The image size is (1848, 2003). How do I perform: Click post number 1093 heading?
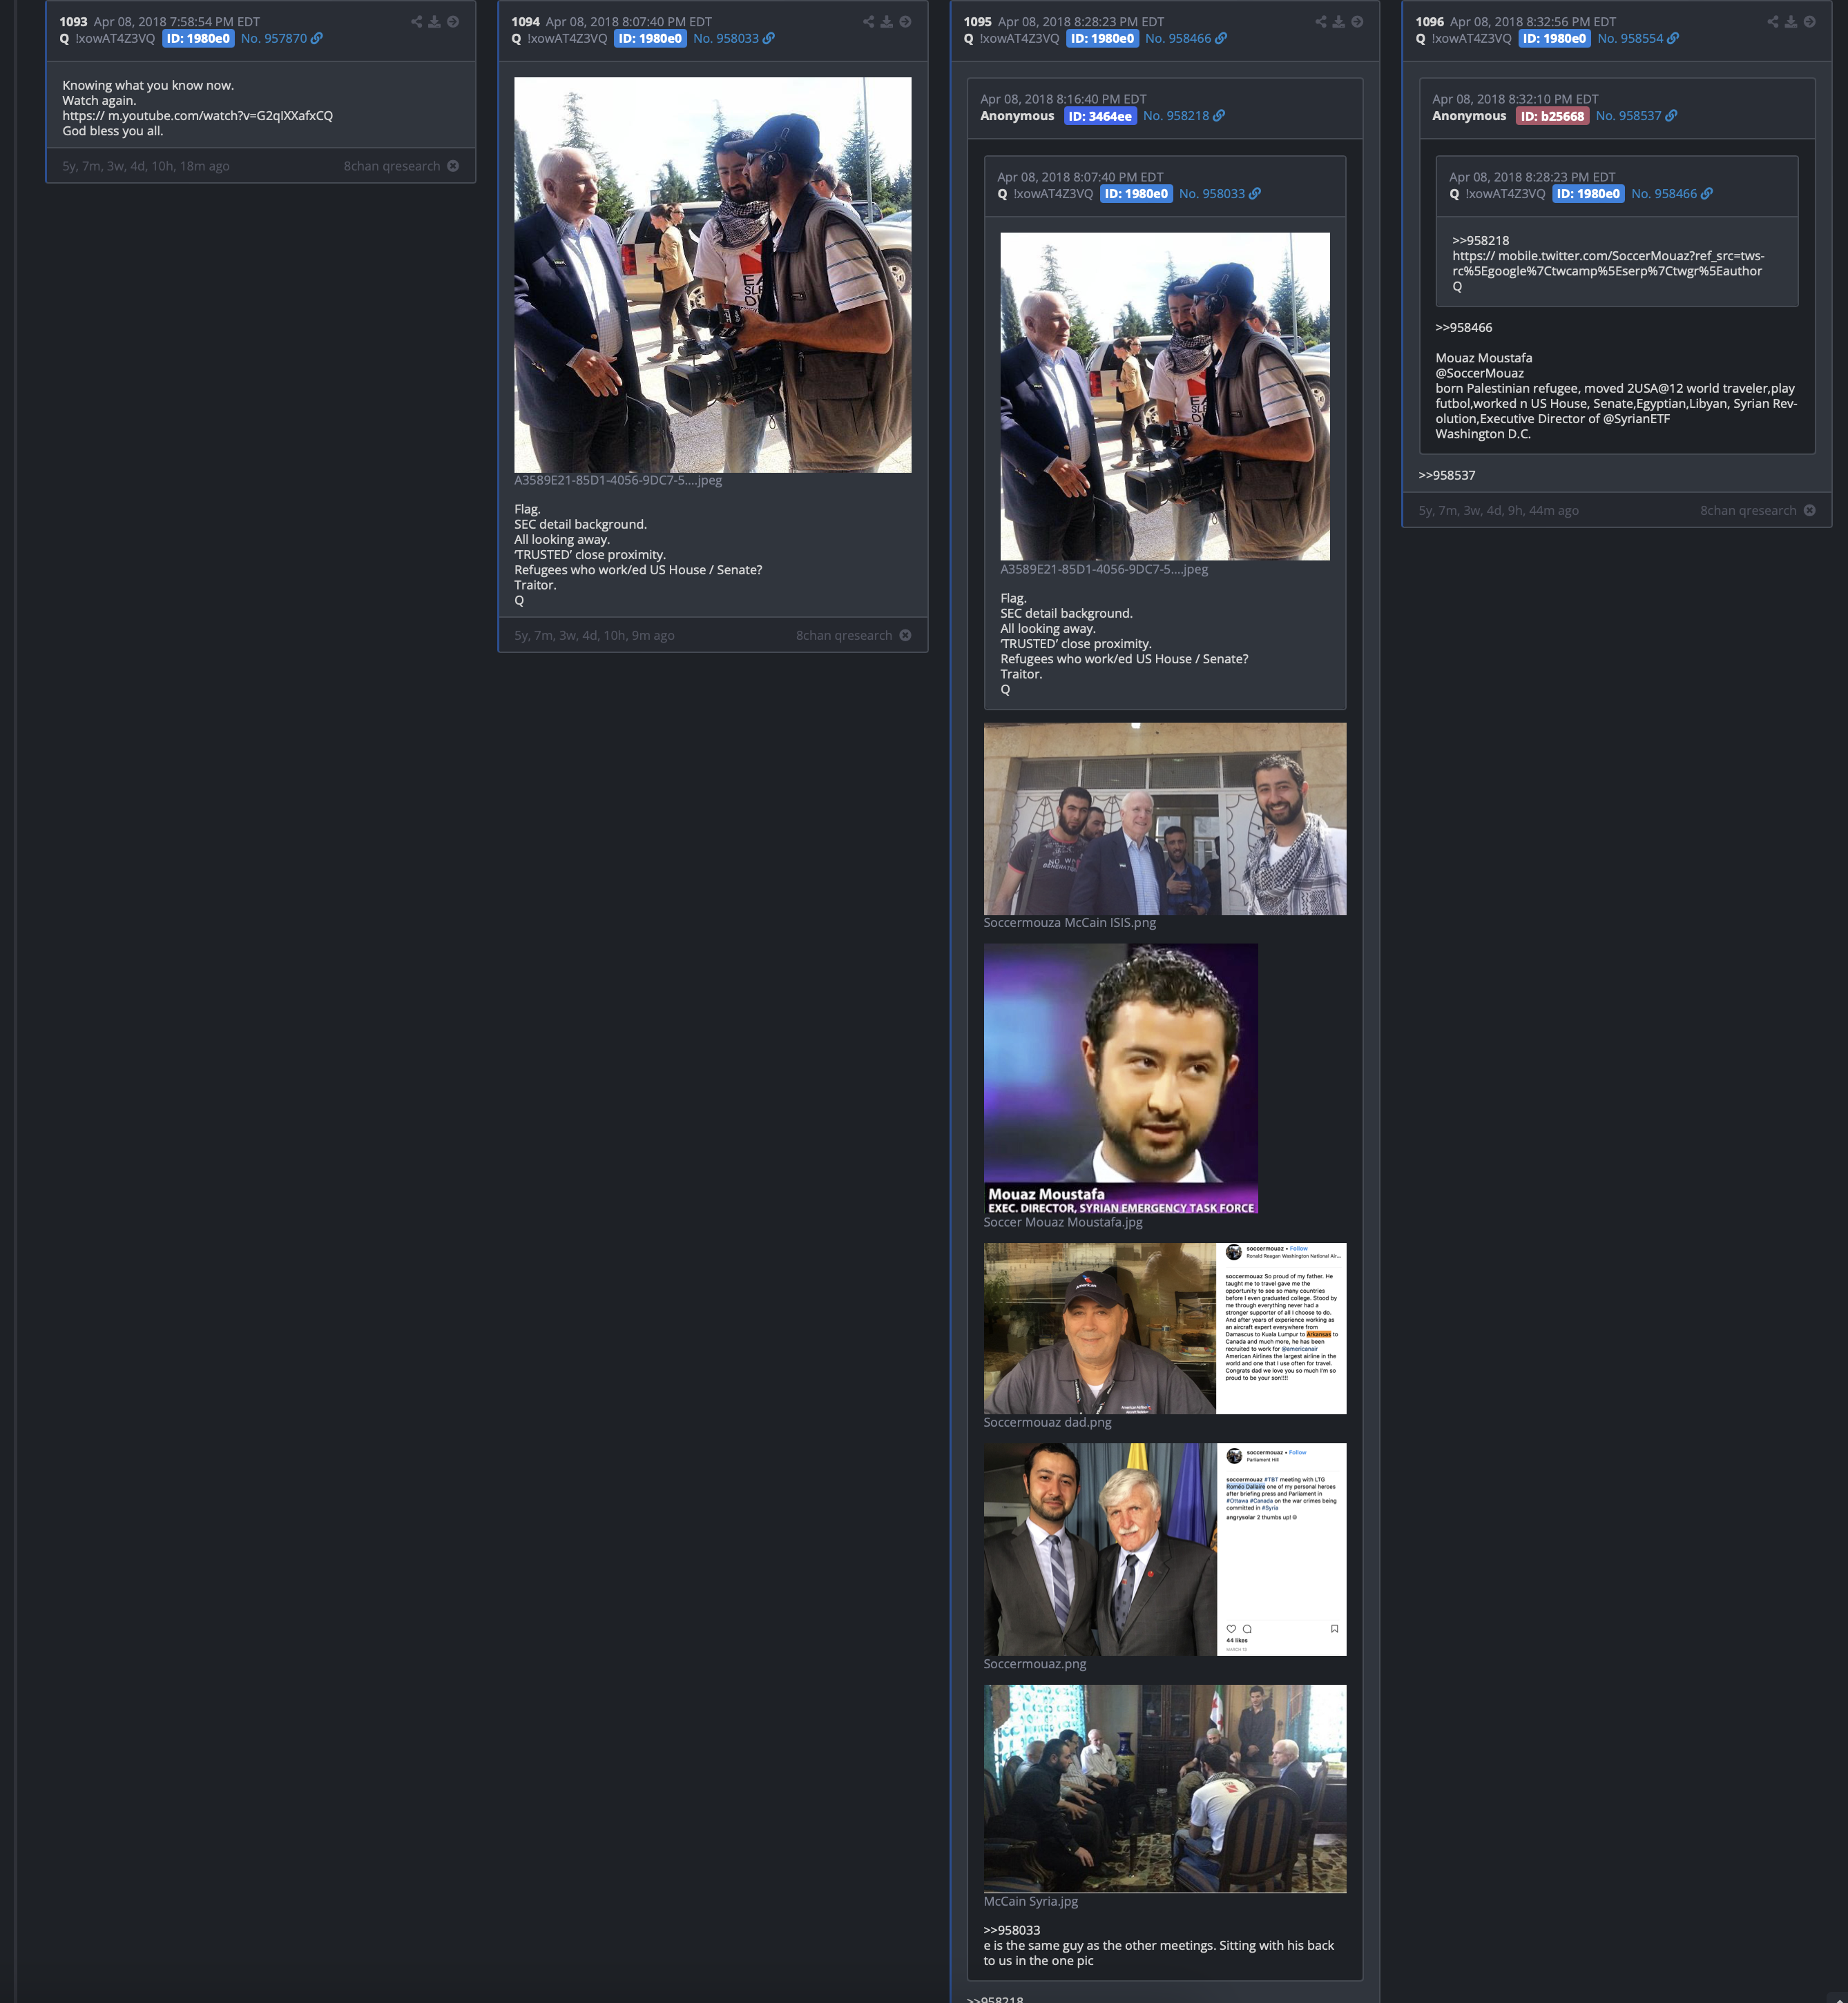pyautogui.click(x=73, y=22)
